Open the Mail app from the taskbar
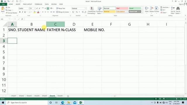 click(75, 102)
